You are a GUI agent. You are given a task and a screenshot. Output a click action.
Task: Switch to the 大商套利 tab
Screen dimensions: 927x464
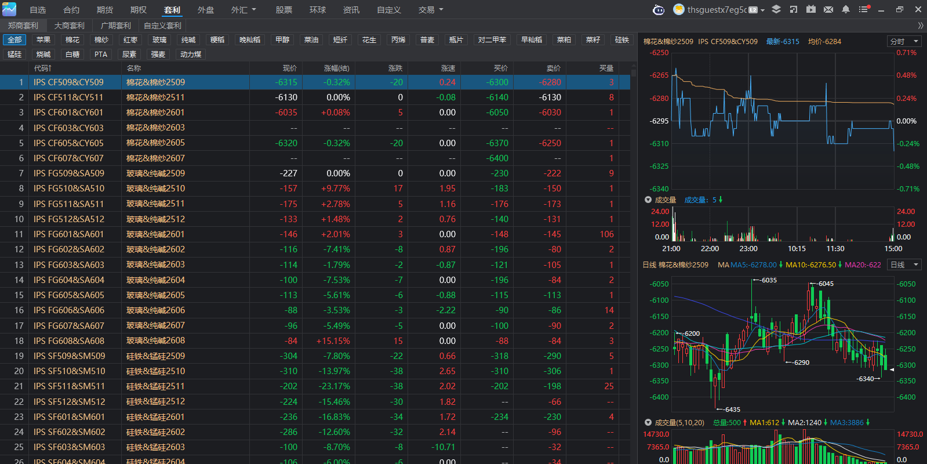tap(70, 26)
